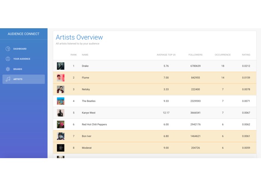Click The Beatles' followers value 2329593
Image resolution: width=261 pixels, height=186 pixels.
[195, 101]
